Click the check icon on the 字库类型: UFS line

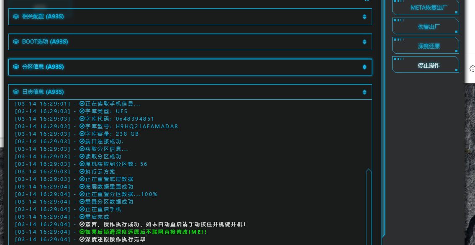click(x=82, y=111)
